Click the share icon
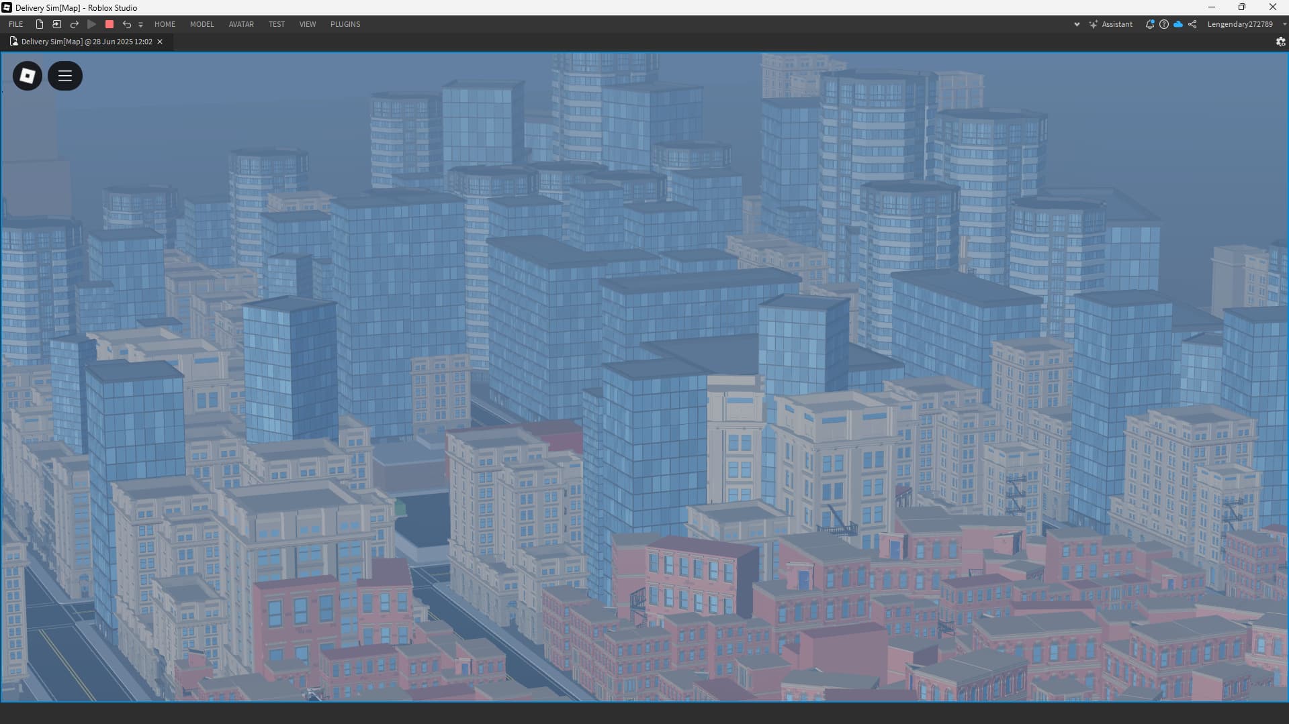The image size is (1289, 724). (x=1192, y=24)
